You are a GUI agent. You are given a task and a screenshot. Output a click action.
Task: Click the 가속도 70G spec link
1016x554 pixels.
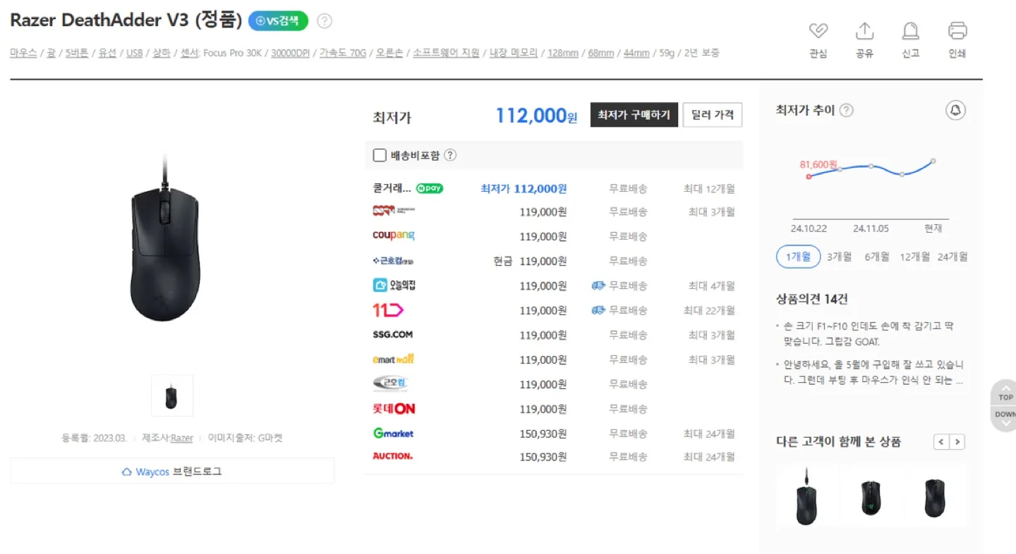tap(343, 53)
